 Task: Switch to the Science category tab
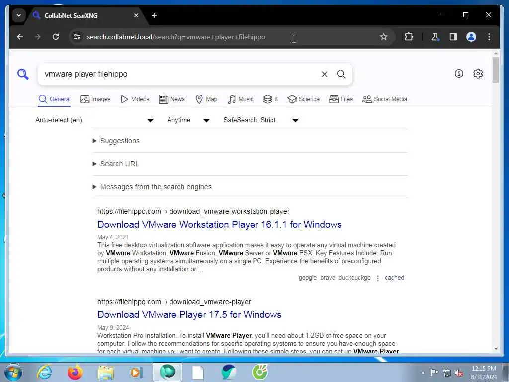304,99
